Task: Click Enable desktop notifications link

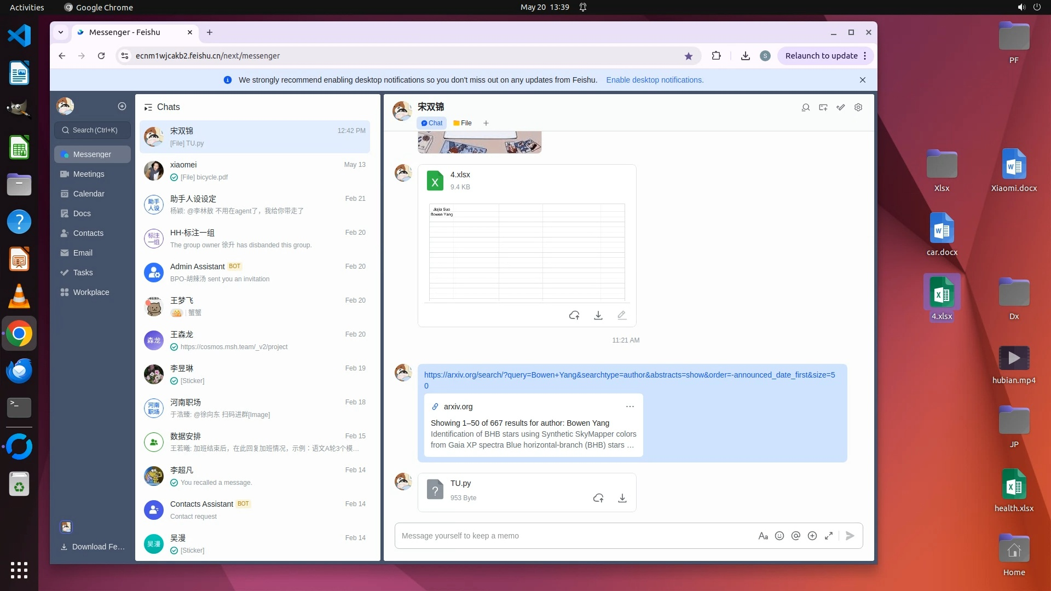Action: 655,80
